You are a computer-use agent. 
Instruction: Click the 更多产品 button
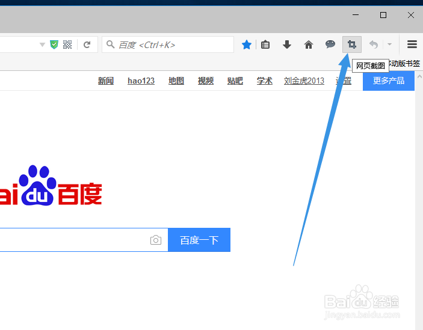pyautogui.click(x=389, y=81)
